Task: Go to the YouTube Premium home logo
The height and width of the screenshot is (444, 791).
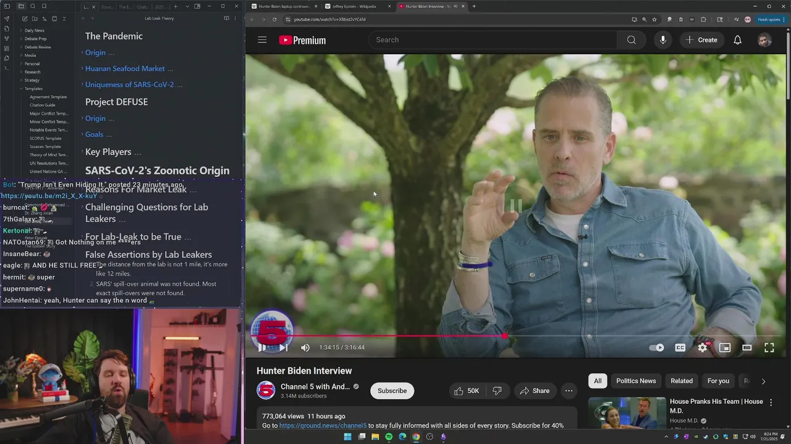Action: (x=302, y=40)
